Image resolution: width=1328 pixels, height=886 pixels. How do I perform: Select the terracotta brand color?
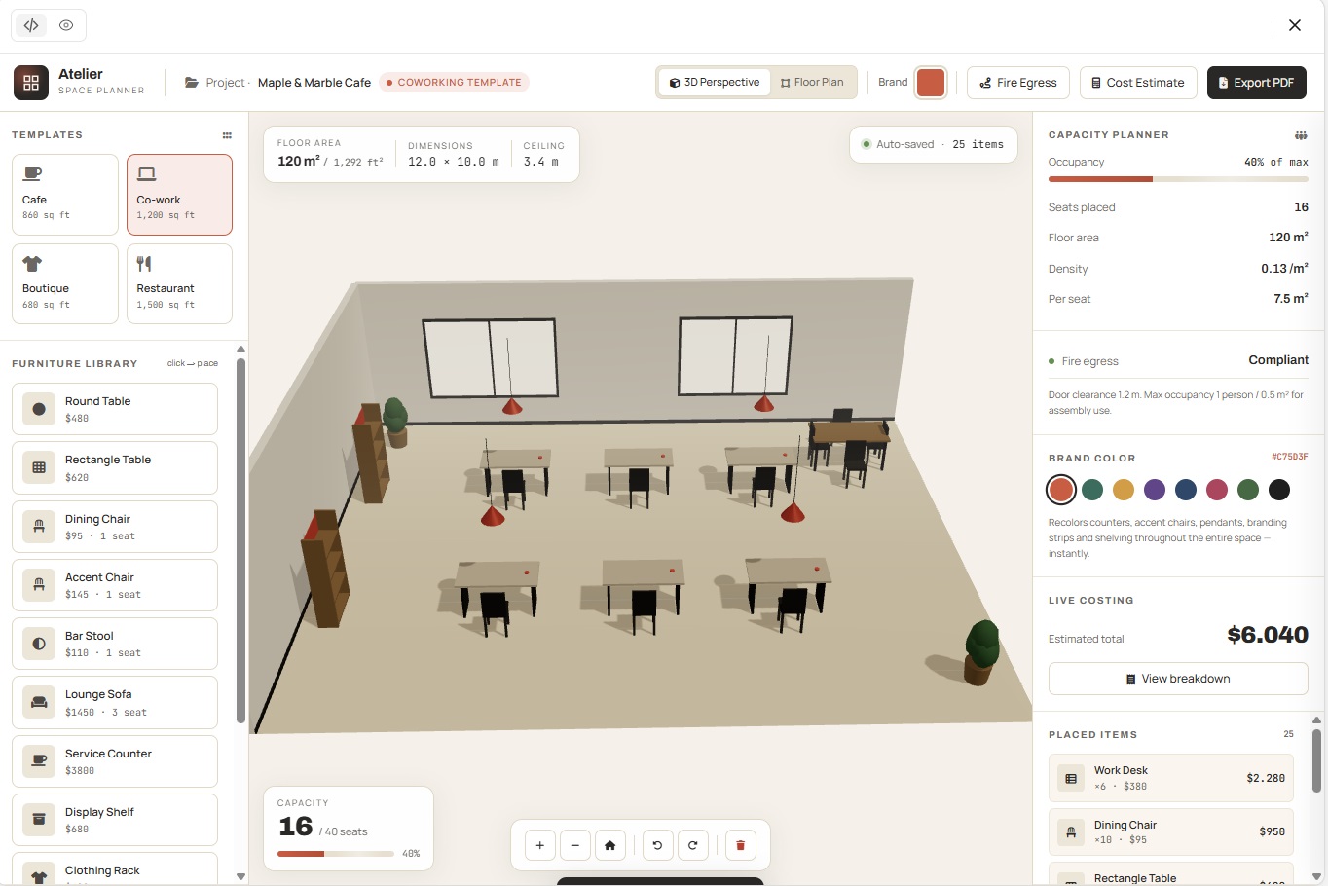(x=1061, y=490)
